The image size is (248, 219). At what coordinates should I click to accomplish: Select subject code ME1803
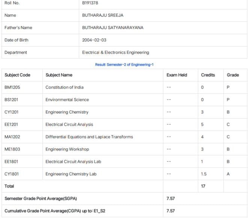pos(12,149)
